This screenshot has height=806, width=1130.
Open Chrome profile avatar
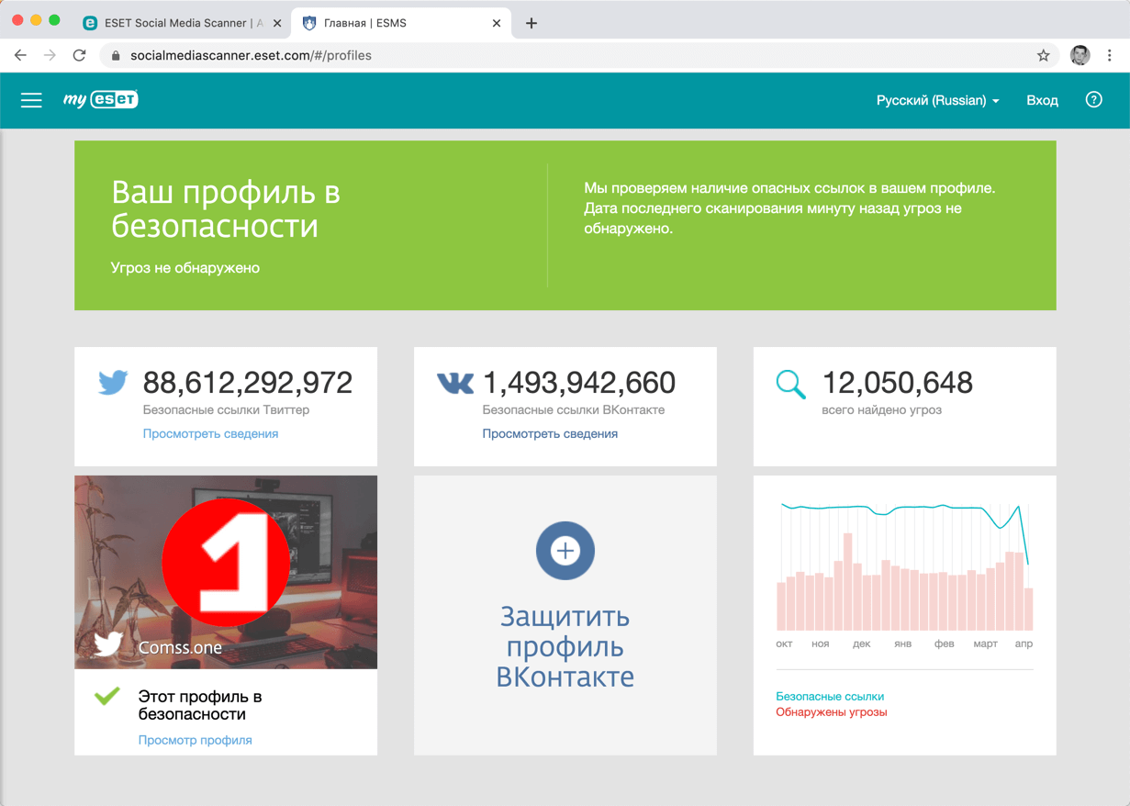tap(1080, 55)
